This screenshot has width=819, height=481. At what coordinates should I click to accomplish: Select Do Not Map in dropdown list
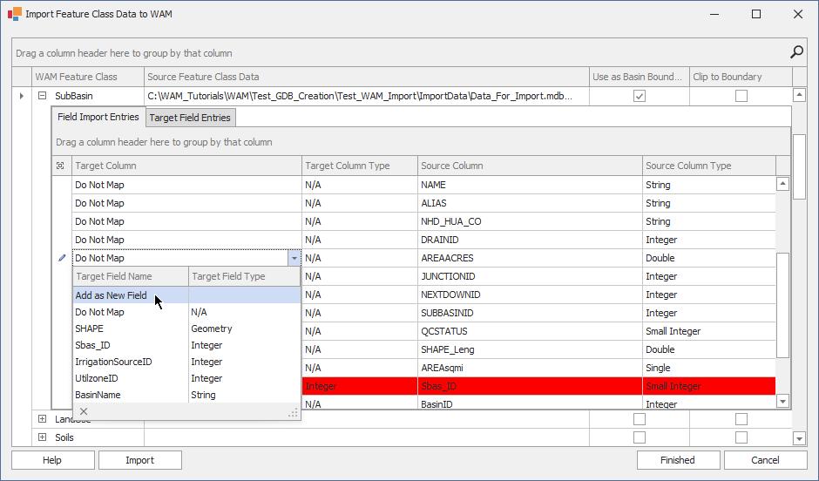186,312
